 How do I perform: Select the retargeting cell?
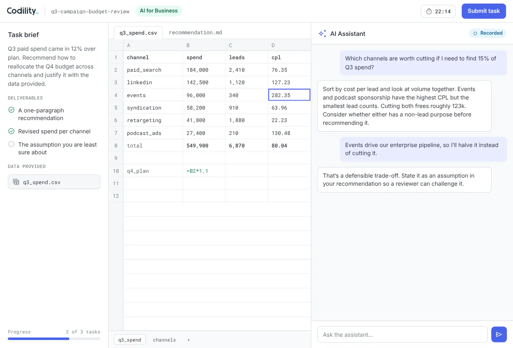(153, 120)
